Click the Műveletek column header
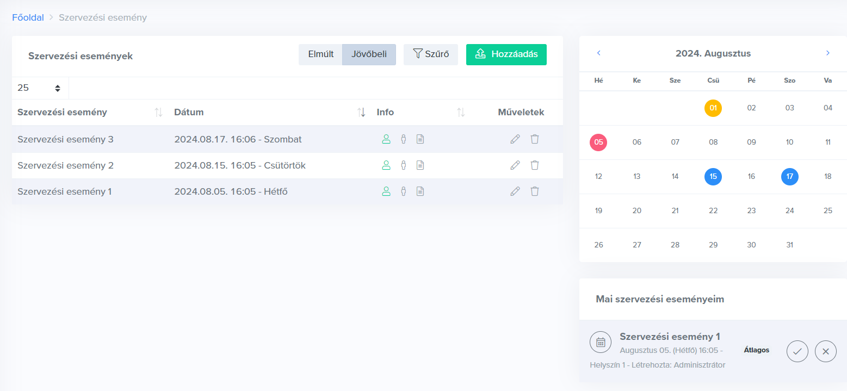The width and height of the screenshot is (847, 391). 521,113
